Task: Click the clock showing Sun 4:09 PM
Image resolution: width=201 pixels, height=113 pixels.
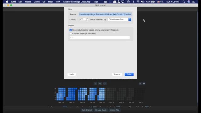Action: (173, 2)
